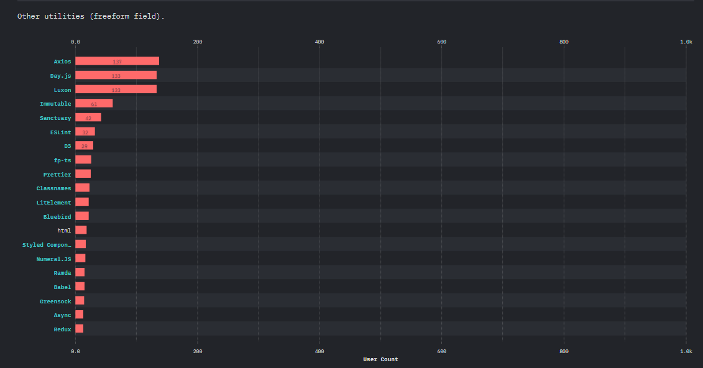Image resolution: width=703 pixels, height=368 pixels.
Task: Click the html label text
Action: [64, 231]
